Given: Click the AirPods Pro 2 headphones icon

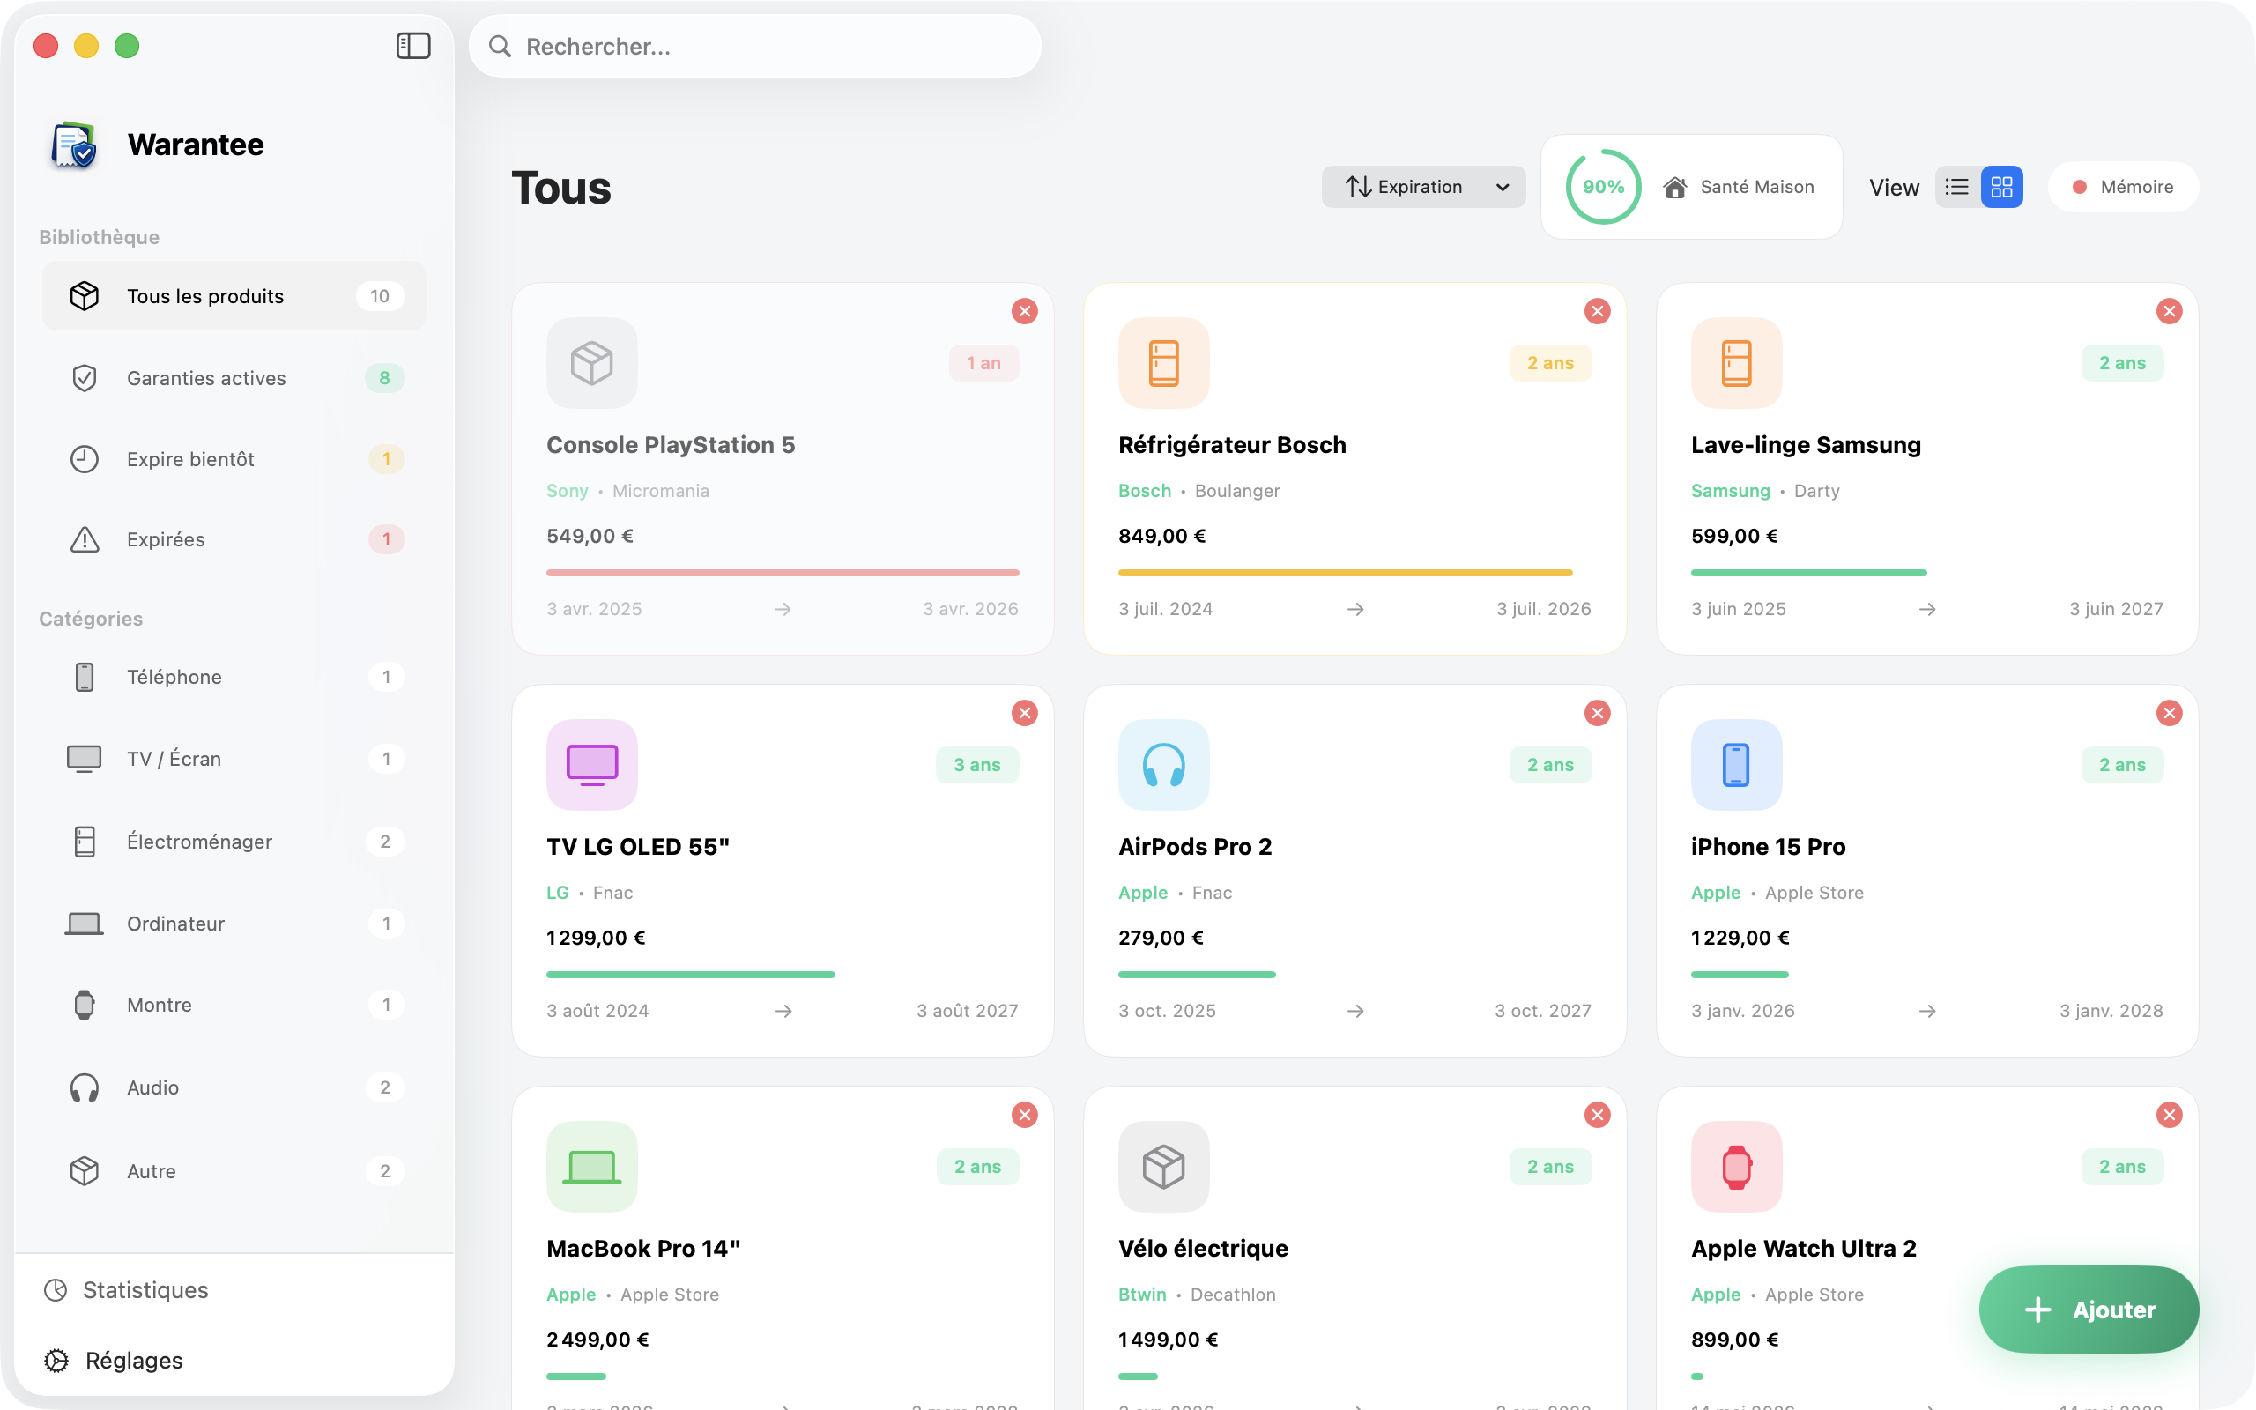Looking at the screenshot, I should pyautogui.click(x=1163, y=765).
